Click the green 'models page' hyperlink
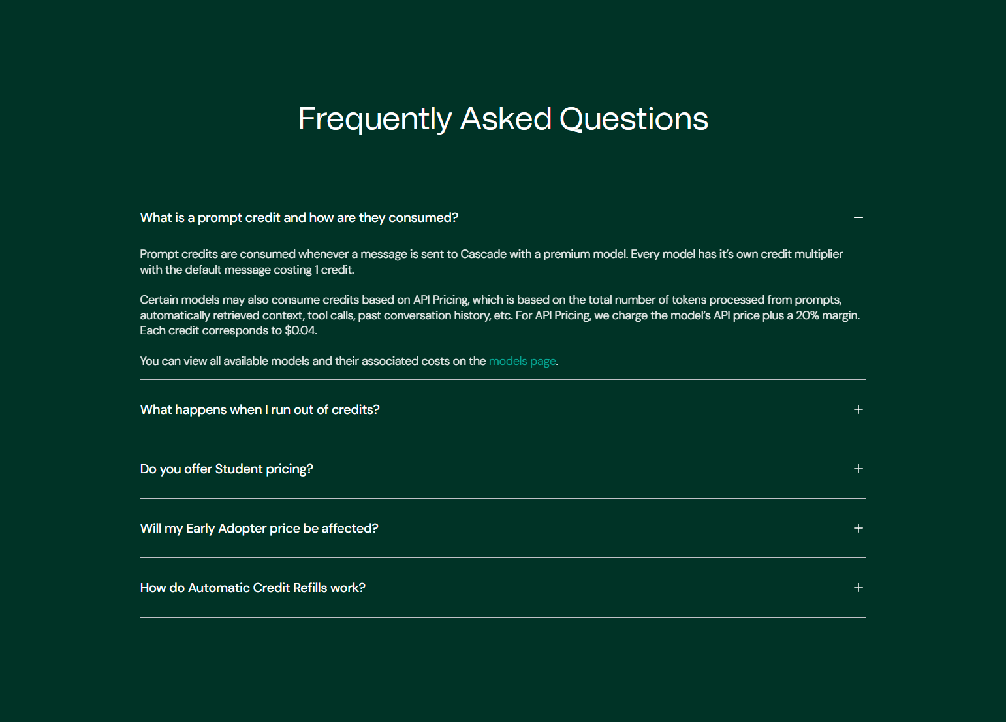The width and height of the screenshot is (1006, 722). pos(522,360)
